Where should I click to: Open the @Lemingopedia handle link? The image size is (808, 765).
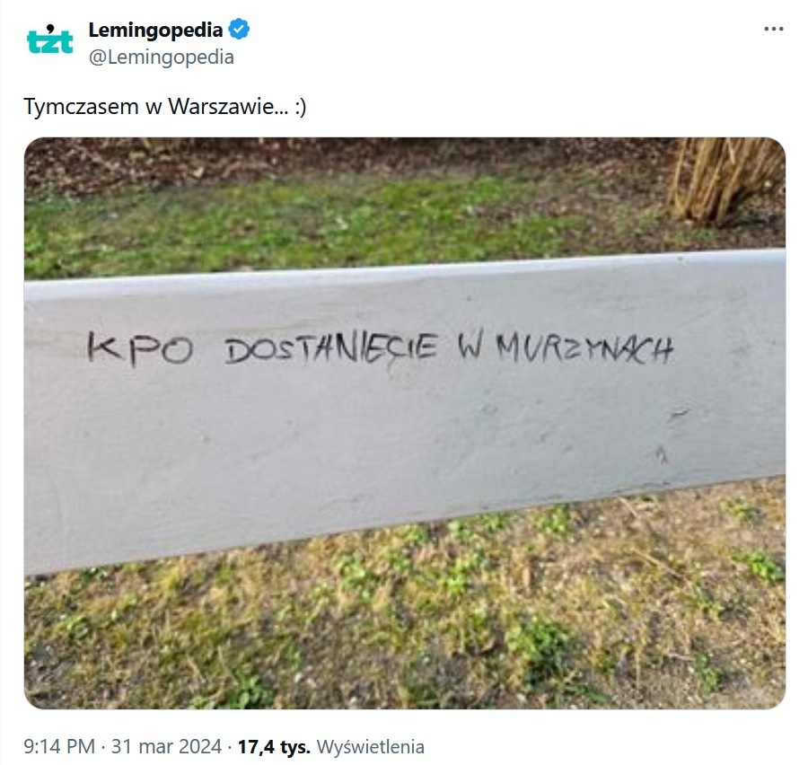[162, 57]
